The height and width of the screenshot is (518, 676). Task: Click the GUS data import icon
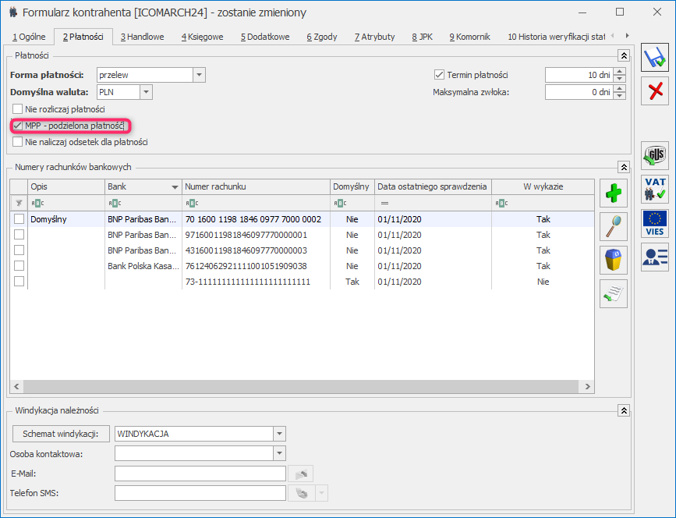click(655, 156)
